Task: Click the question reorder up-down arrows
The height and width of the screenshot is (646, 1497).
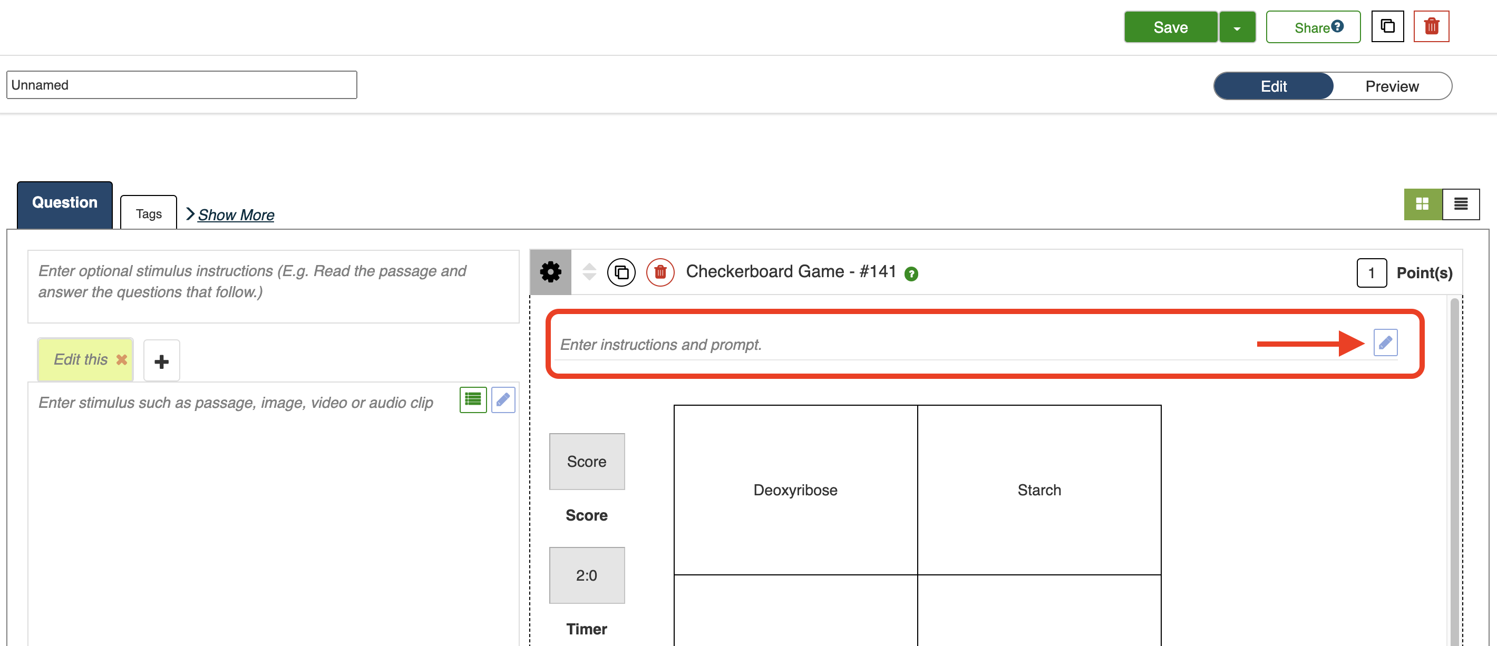Action: 589,272
